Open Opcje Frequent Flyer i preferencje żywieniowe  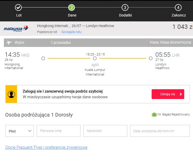click(x=46, y=147)
